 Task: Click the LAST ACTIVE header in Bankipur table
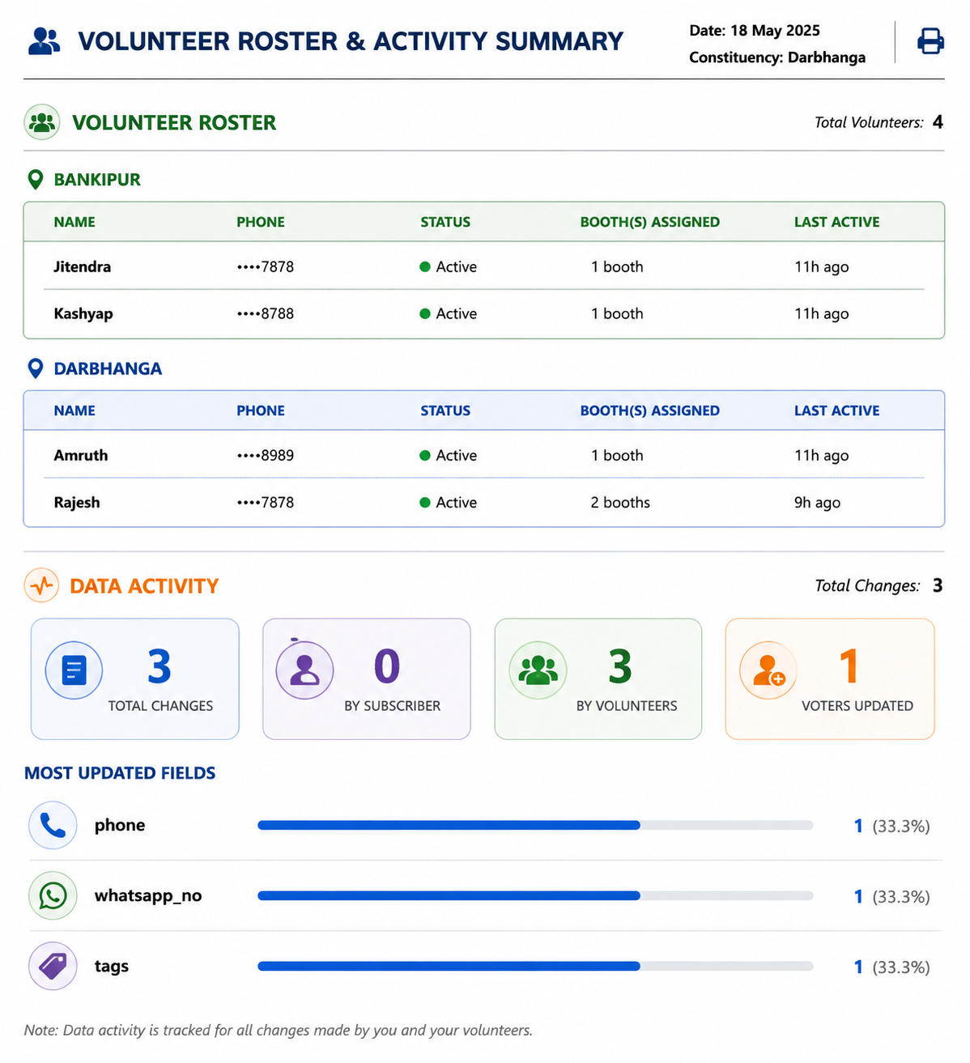coord(836,222)
